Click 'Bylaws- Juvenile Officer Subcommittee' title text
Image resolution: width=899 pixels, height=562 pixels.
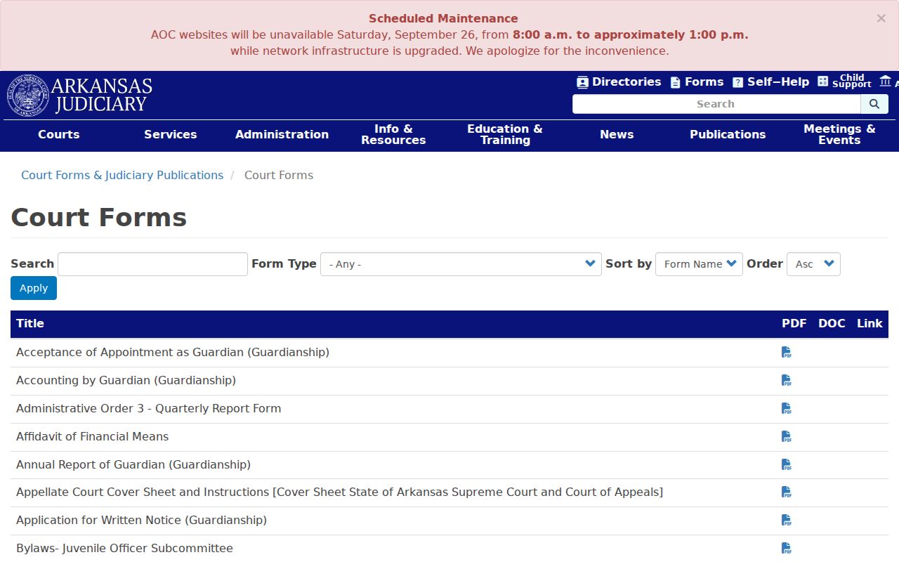click(124, 548)
